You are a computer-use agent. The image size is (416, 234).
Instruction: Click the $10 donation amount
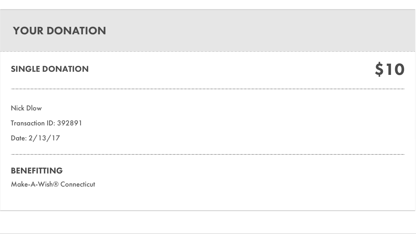(389, 69)
